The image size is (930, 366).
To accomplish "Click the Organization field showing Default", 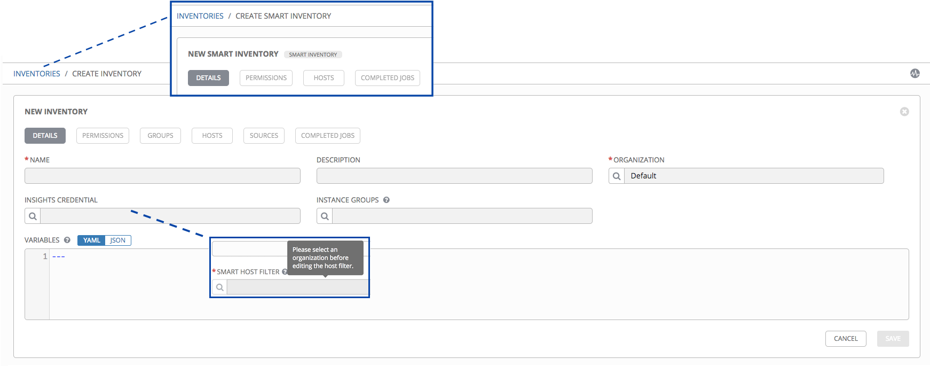I will pyautogui.click(x=754, y=176).
